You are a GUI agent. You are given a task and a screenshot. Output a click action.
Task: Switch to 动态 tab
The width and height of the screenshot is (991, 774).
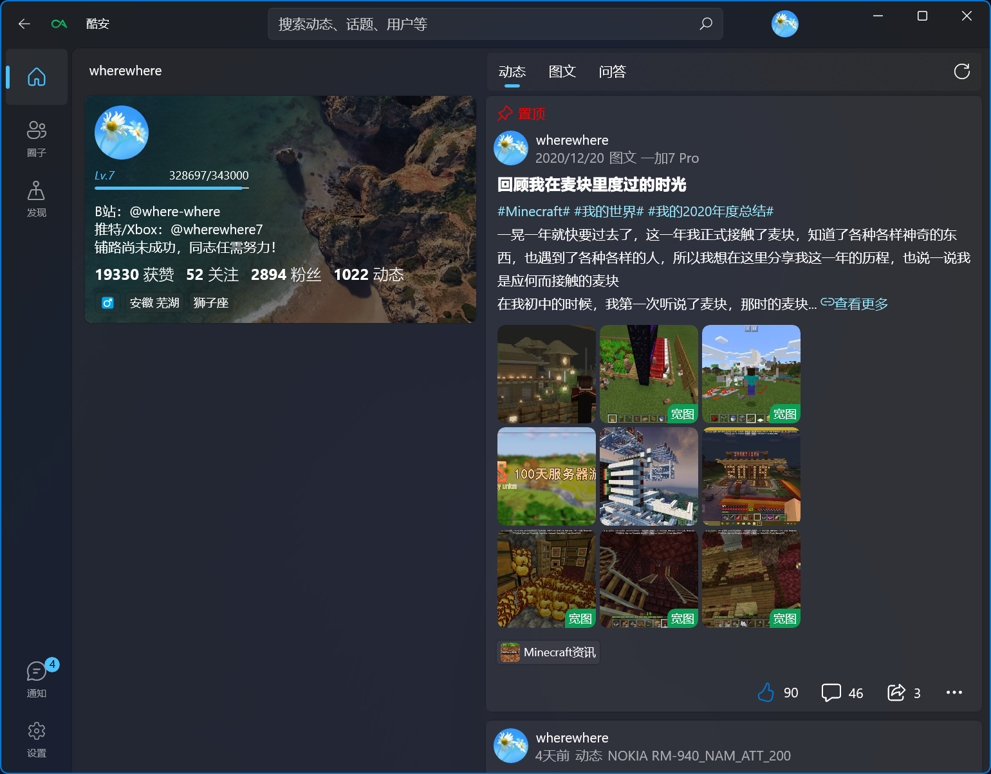[512, 71]
